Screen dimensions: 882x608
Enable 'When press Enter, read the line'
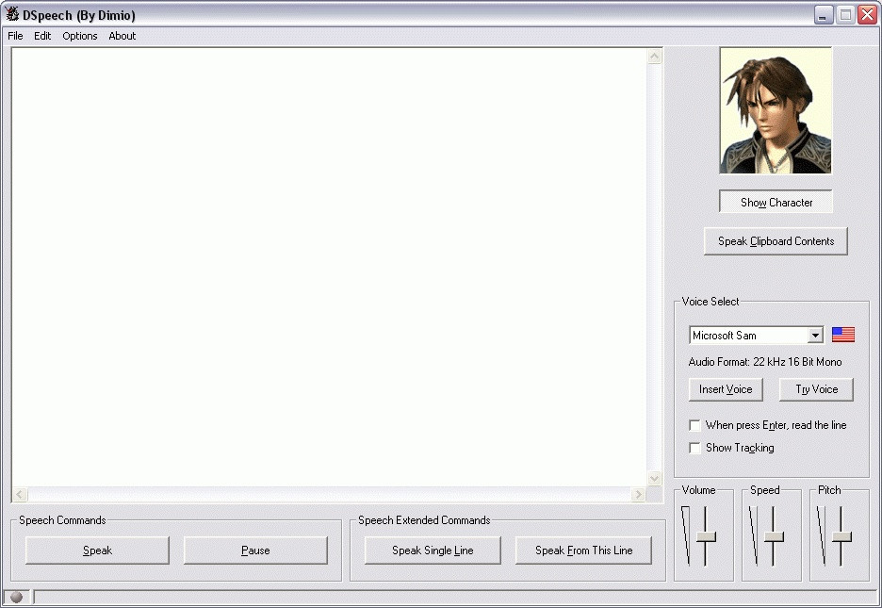(x=694, y=425)
